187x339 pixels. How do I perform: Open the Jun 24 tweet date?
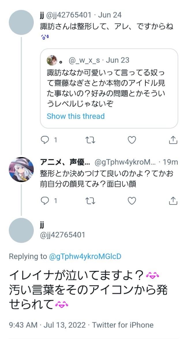pos(110,15)
